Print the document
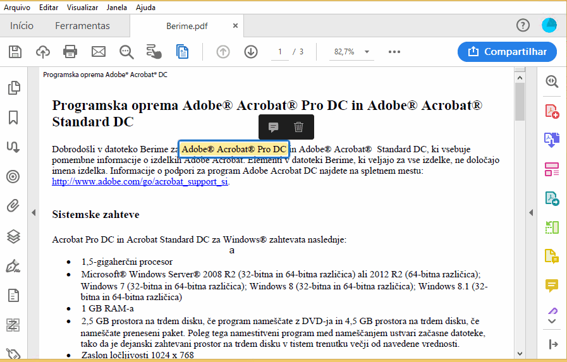The width and height of the screenshot is (567, 362). [70, 52]
